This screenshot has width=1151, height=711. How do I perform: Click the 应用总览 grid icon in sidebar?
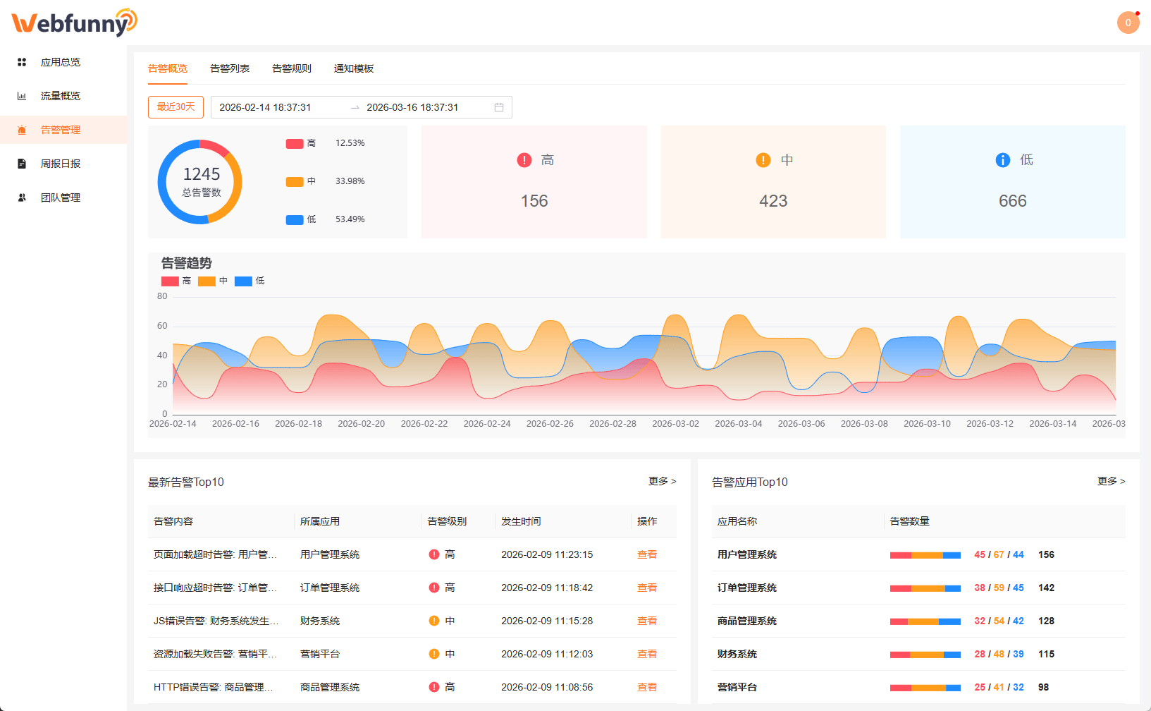[22, 62]
